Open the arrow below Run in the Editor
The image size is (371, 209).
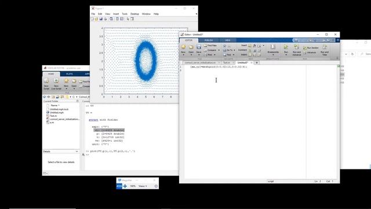[286, 55]
